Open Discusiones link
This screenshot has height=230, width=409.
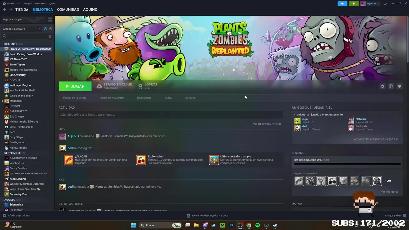coord(144,98)
